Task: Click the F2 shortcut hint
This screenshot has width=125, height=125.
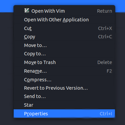Action: coord(109,71)
